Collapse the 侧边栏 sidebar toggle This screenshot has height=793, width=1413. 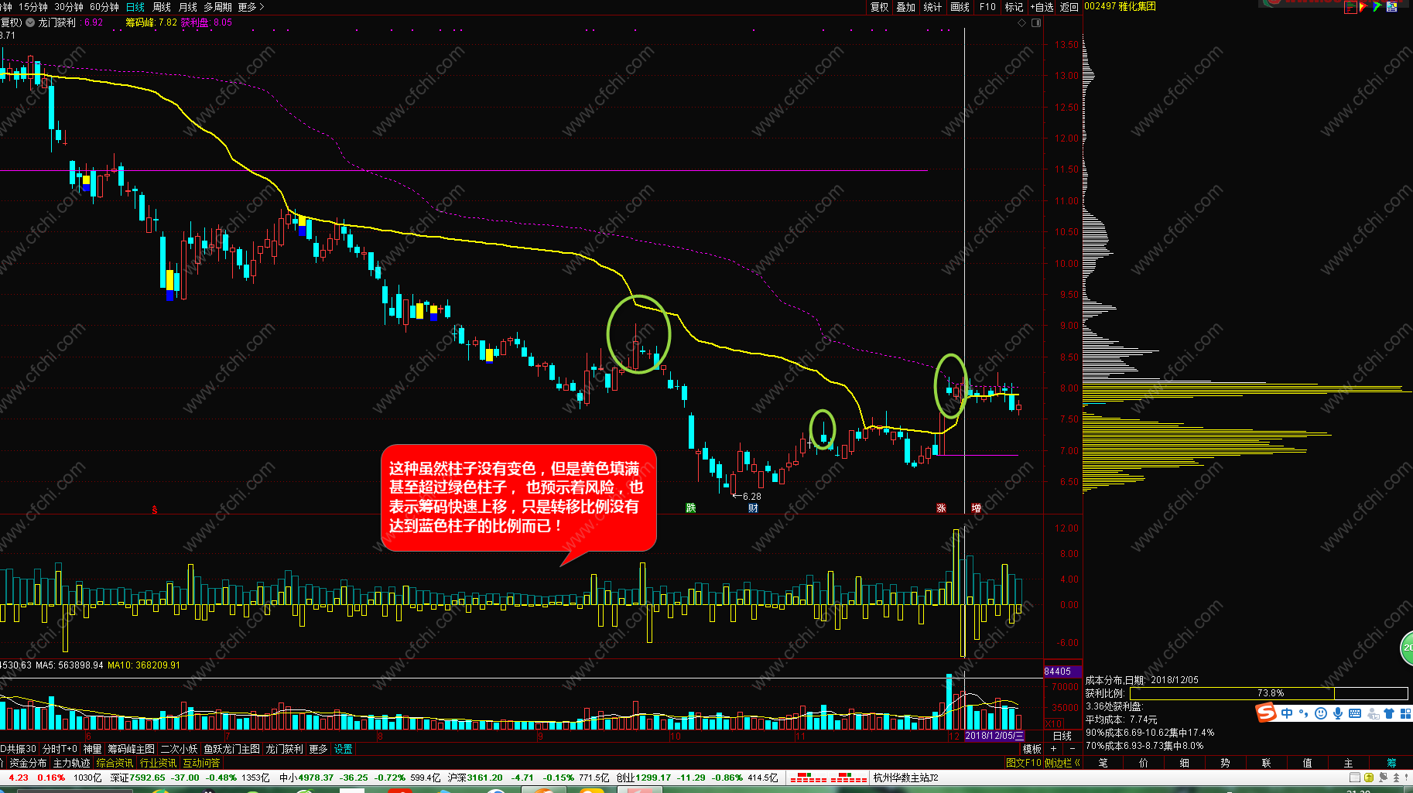1062,763
